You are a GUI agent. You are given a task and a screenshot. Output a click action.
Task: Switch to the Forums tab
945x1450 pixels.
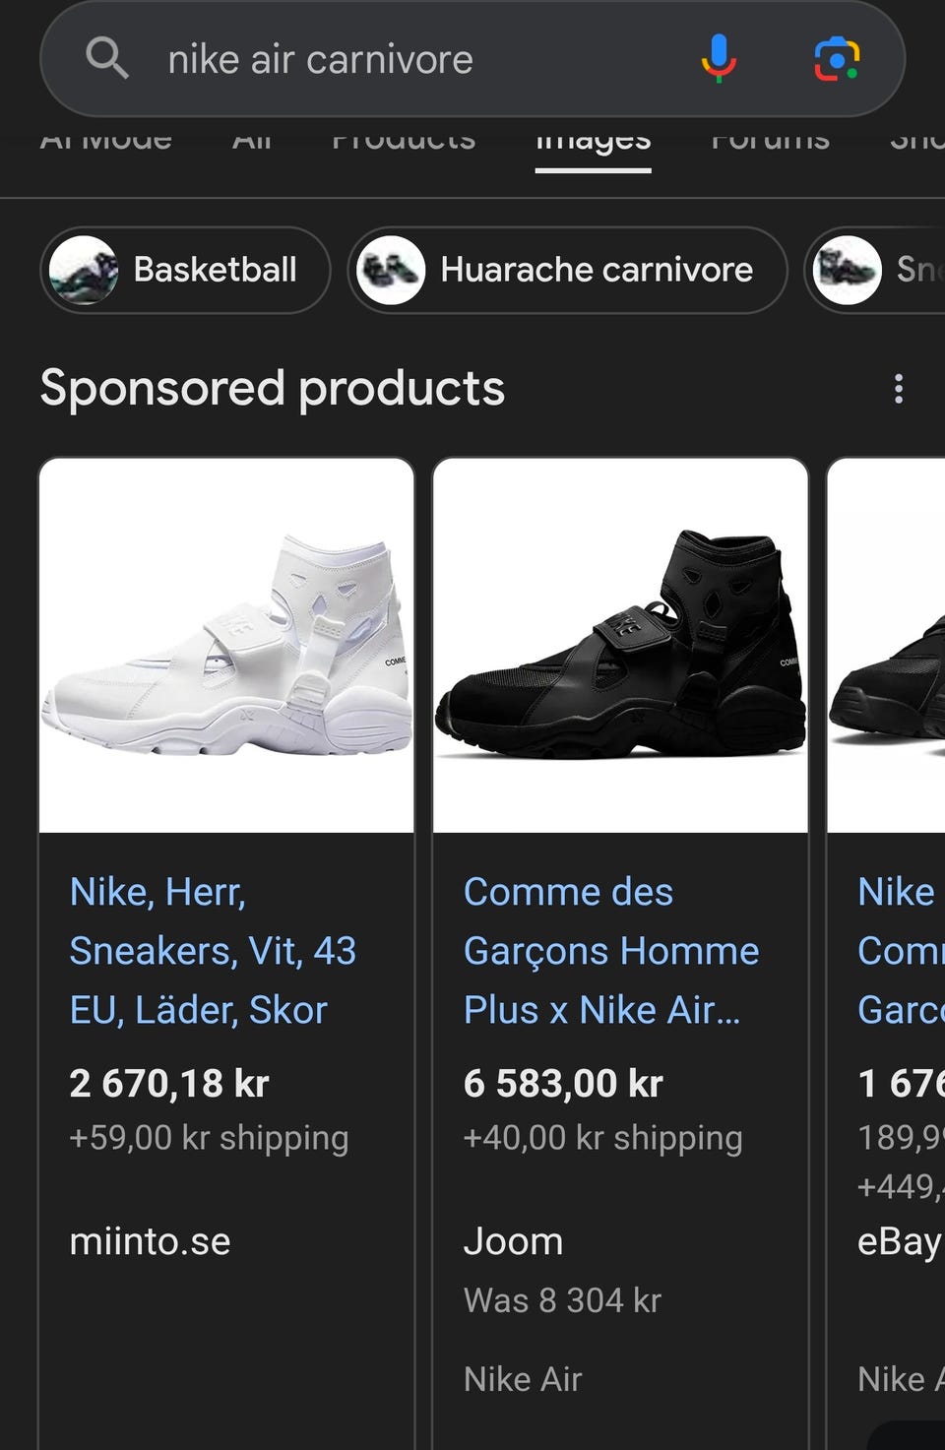770,143
